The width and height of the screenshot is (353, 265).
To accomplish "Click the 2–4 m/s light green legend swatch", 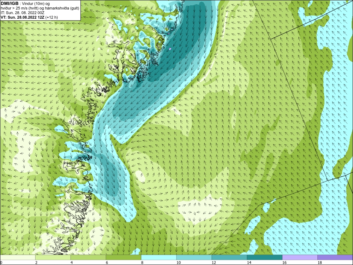I will (53, 257).
